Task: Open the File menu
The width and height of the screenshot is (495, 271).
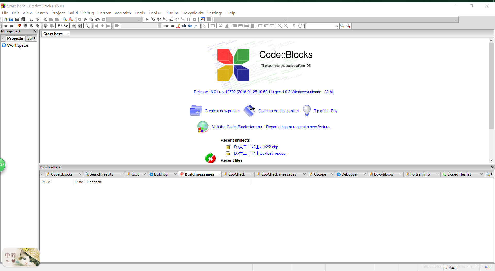Action: (5, 13)
